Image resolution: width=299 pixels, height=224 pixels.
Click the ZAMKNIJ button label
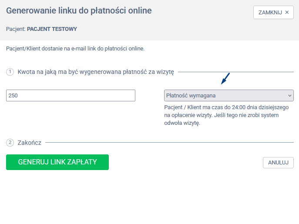tap(270, 12)
